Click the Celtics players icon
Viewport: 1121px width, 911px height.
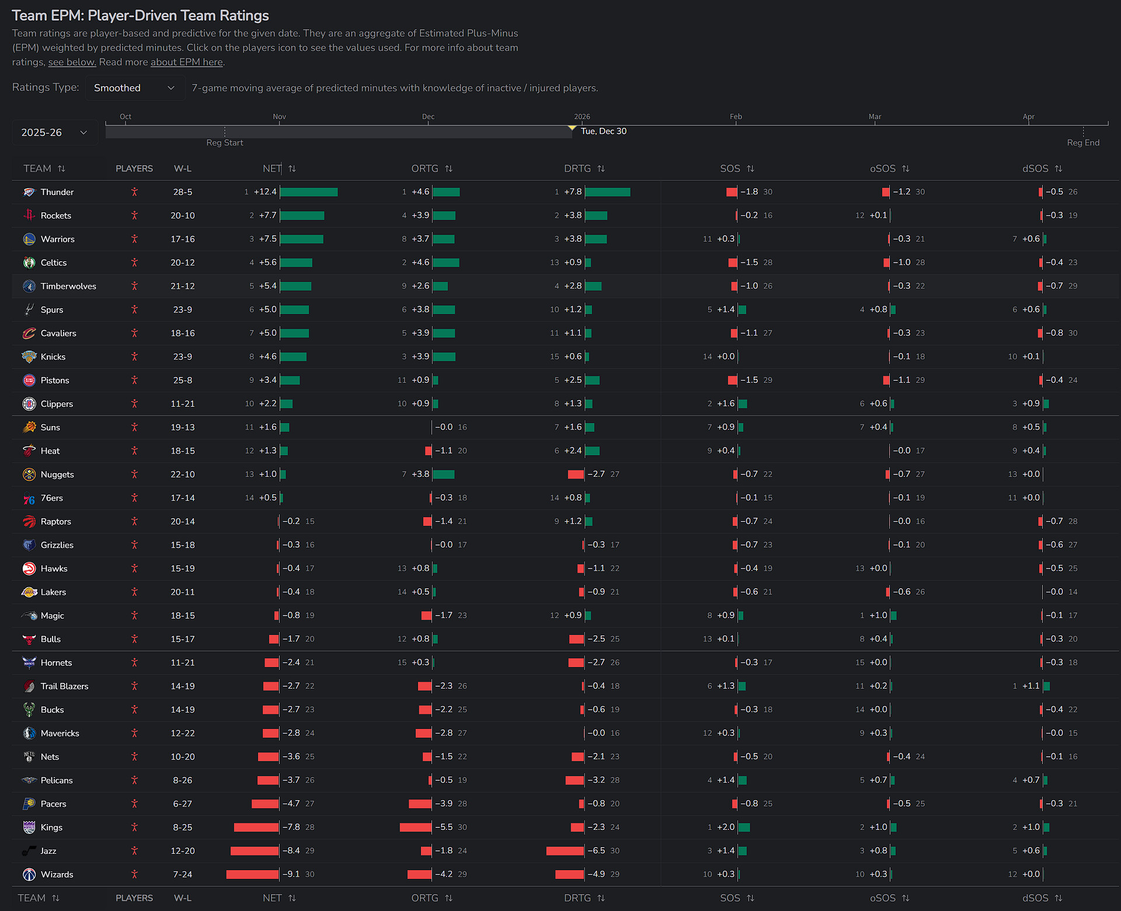[x=134, y=263]
